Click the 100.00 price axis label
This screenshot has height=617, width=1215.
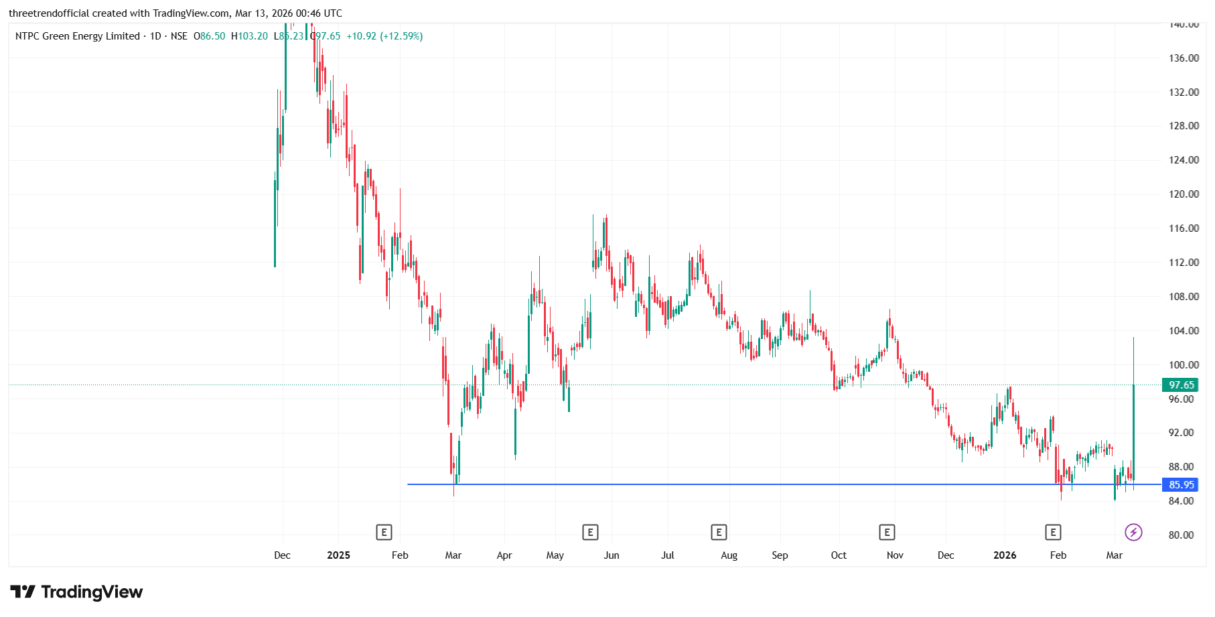click(x=1184, y=365)
